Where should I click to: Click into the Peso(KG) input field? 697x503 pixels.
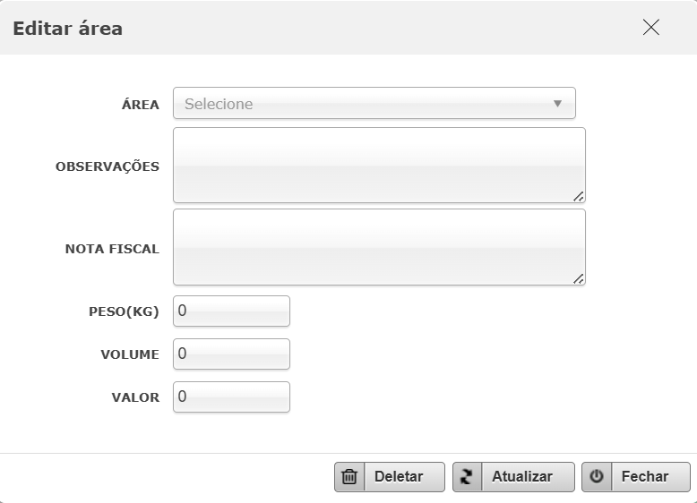pyautogui.click(x=231, y=311)
